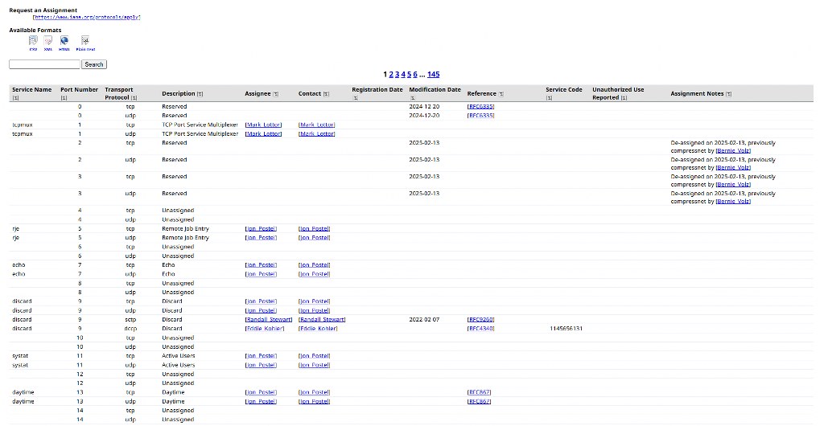Open Eddie Kohler assignee link
Viewport: 824px width, 426px height.
(264, 329)
